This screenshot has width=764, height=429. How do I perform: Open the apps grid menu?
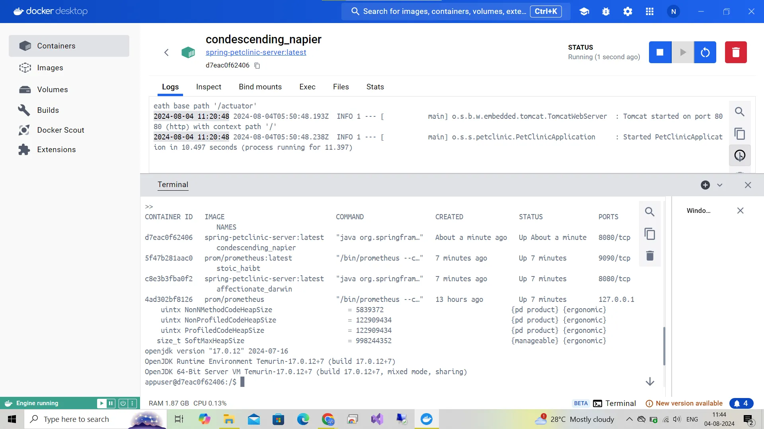tap(650, 12)
